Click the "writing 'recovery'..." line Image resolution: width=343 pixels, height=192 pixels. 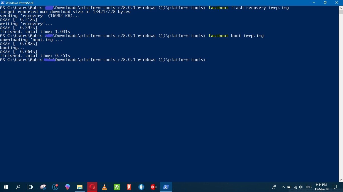pyautogui.click(x=26, y=24)
